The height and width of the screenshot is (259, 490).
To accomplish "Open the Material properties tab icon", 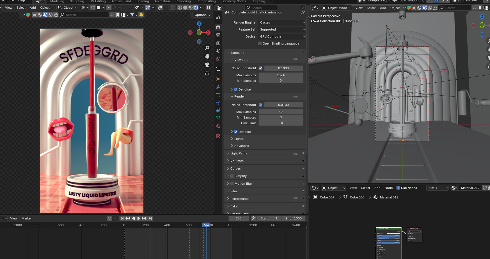I will pos(218,126).
